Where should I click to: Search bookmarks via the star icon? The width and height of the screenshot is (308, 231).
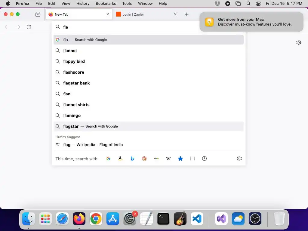(x=180, y=159)
